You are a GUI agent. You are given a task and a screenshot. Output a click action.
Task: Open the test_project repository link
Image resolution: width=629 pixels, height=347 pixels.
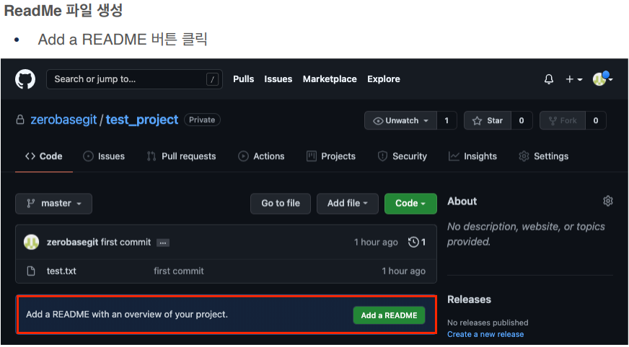tap(142, 120)
